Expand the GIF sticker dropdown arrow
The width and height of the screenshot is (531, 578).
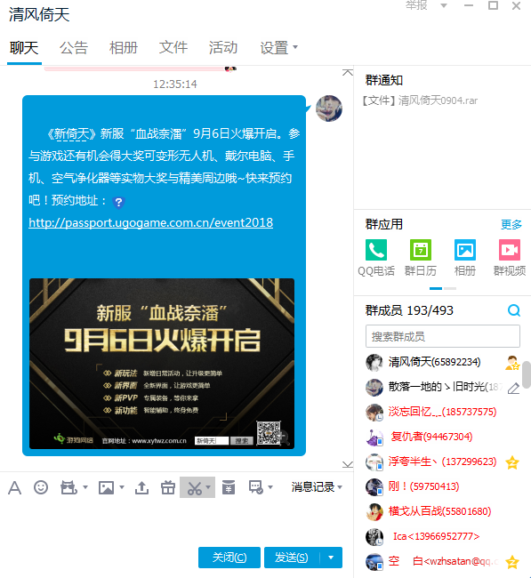click(x=85, y=487)
